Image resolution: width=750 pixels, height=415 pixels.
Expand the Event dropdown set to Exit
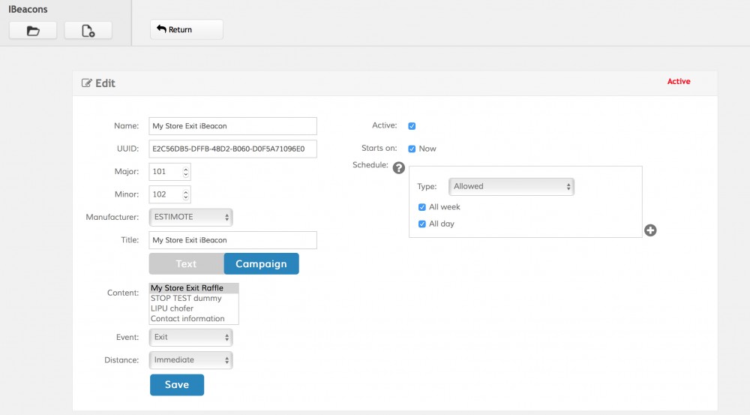pos(191,338)
